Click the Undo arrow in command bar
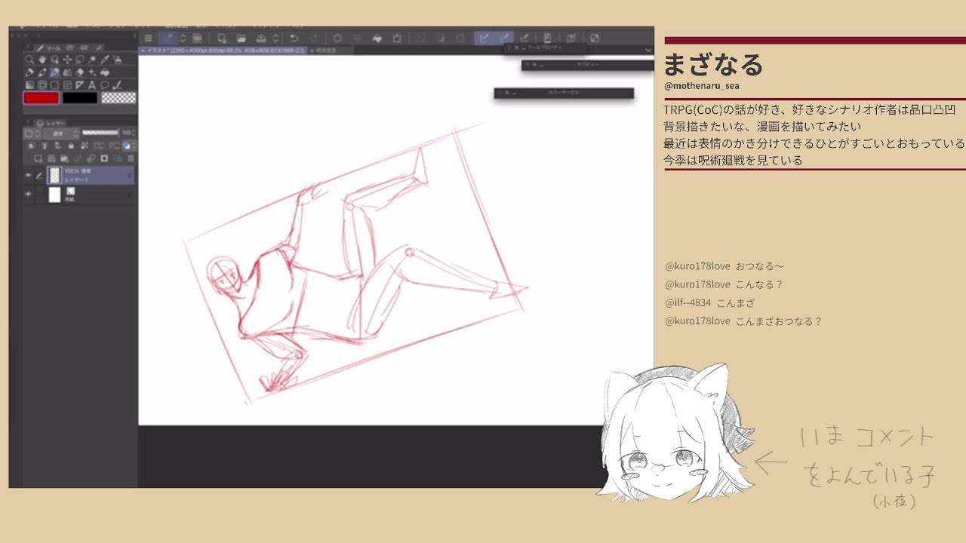This screenshot has height=543, width=966. [294, 38]
